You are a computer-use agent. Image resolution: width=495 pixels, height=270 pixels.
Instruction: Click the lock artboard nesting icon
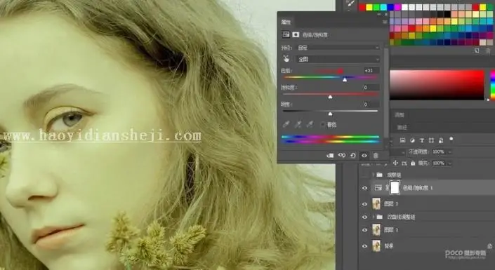[x=404, y=163]
